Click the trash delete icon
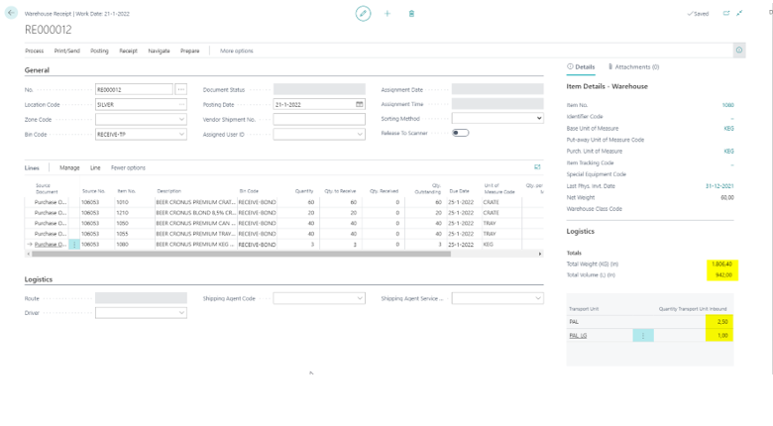The width and height of the screenshot is (773, 426). point(411,14)
